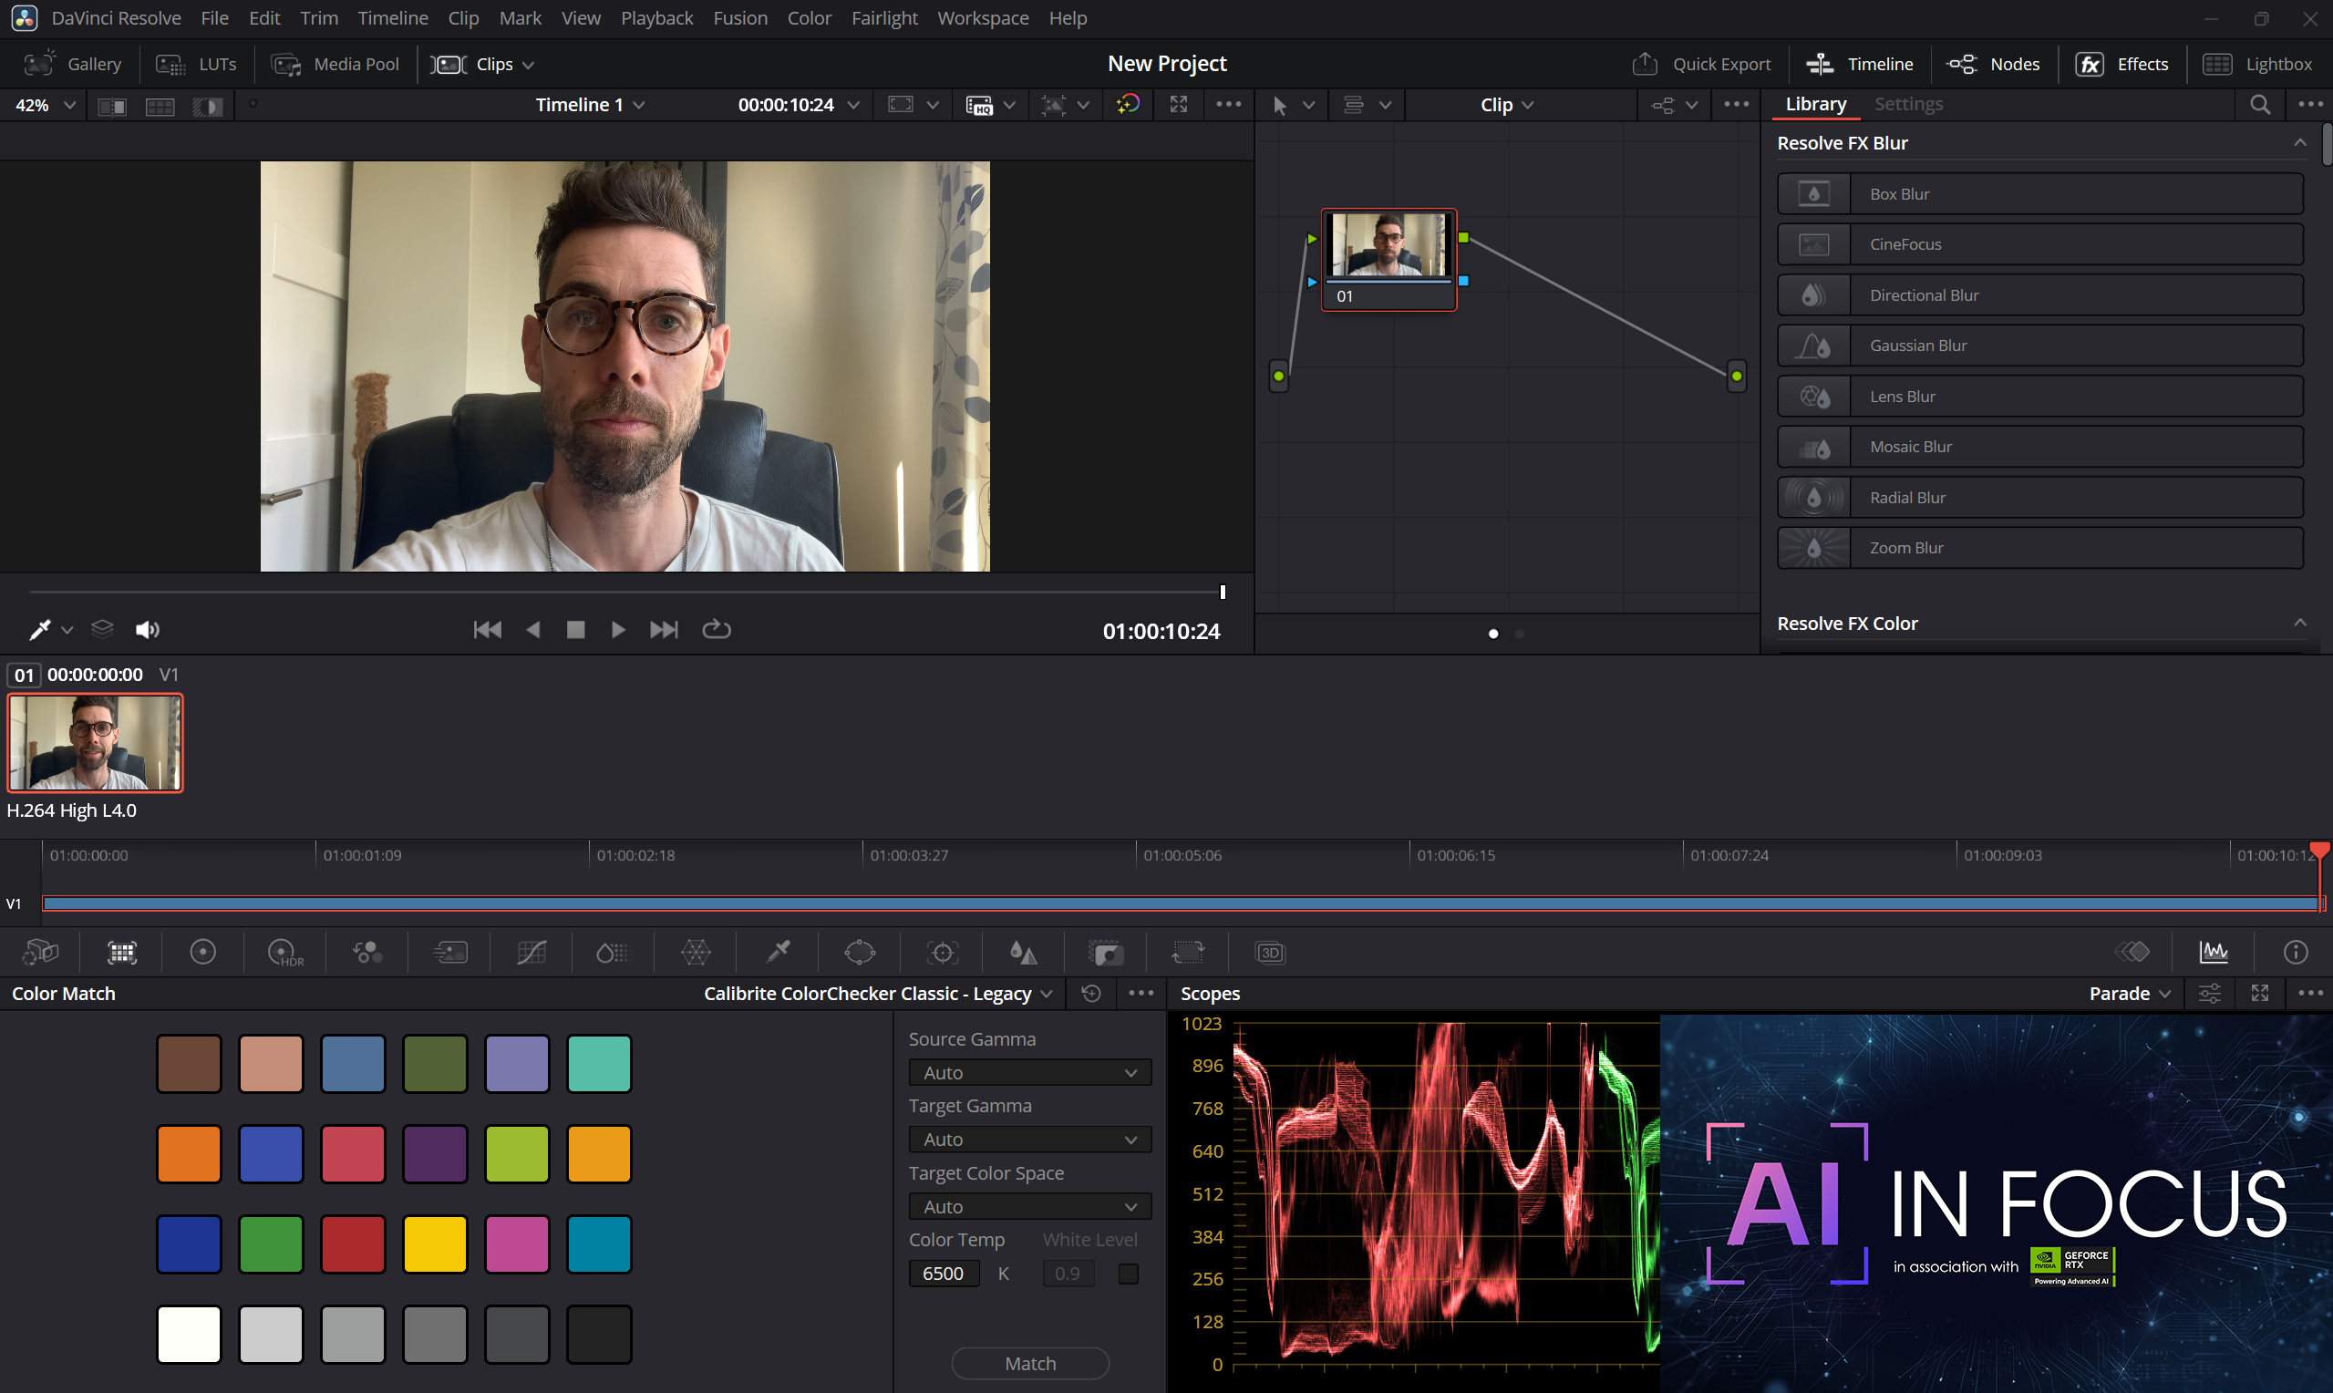
Task: Open the Color Warper palette
Action: 696,953
